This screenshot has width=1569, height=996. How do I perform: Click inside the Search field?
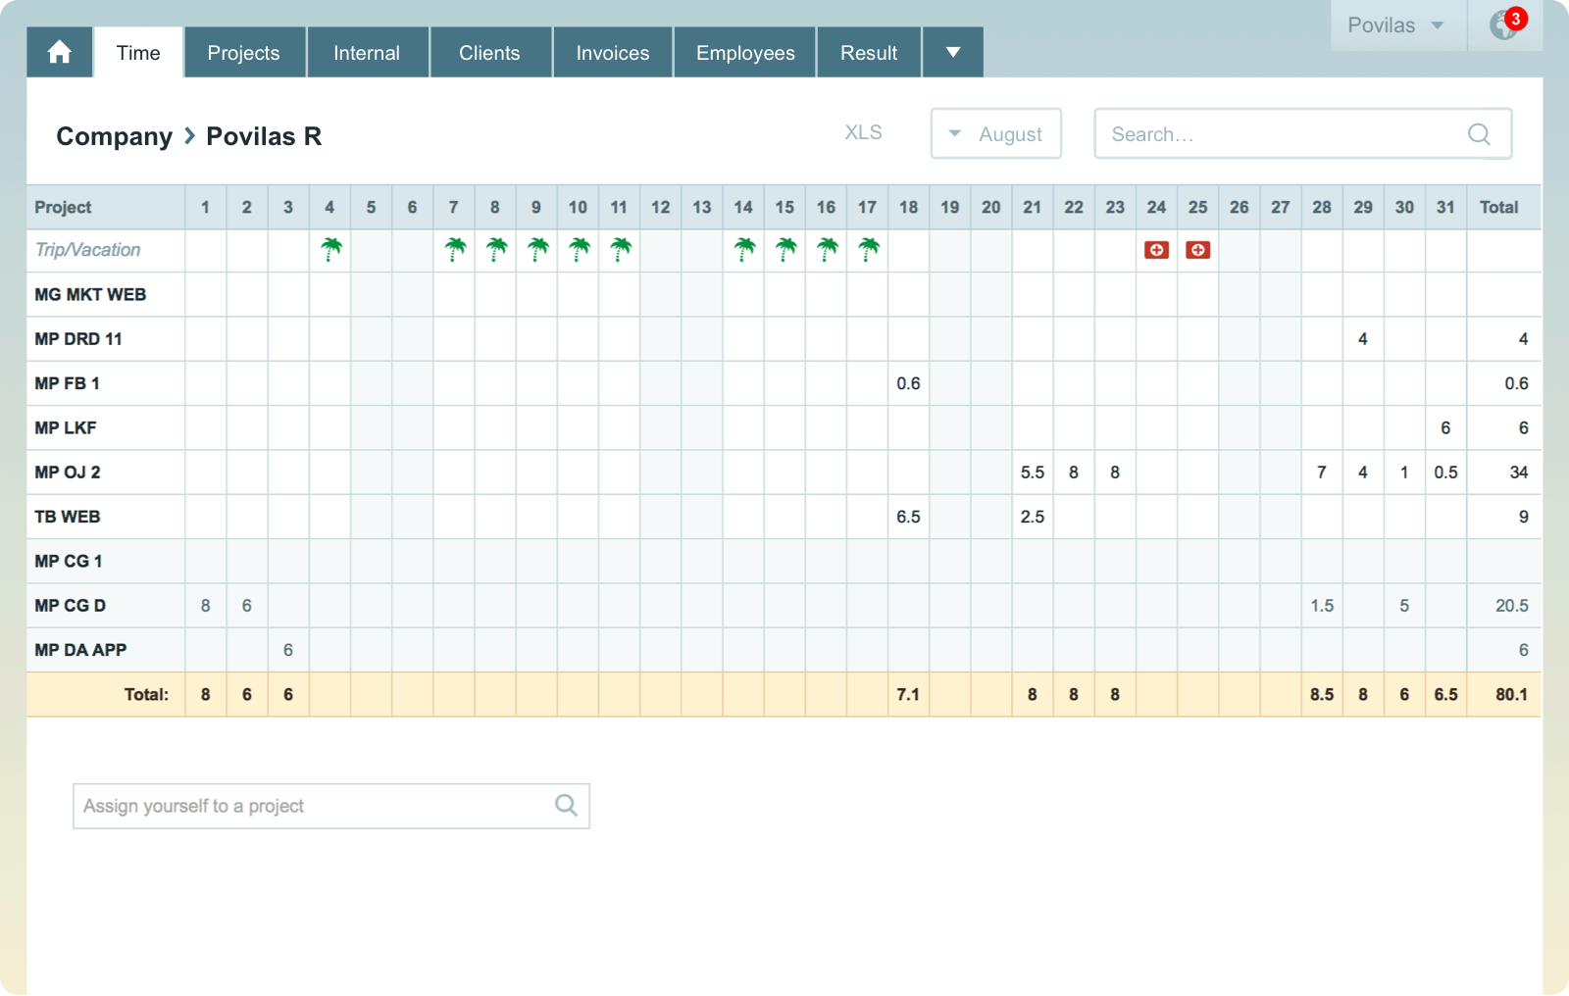point(1275,133)
